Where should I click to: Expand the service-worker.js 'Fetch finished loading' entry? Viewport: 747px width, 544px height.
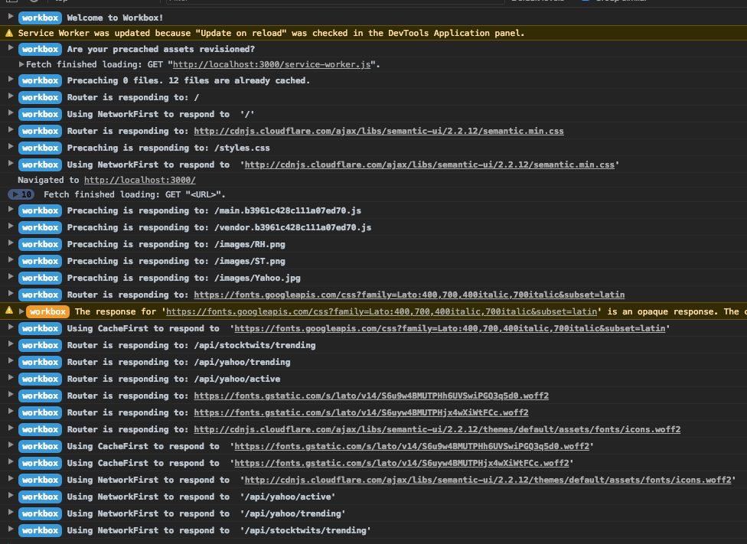[x=21, y=65]
